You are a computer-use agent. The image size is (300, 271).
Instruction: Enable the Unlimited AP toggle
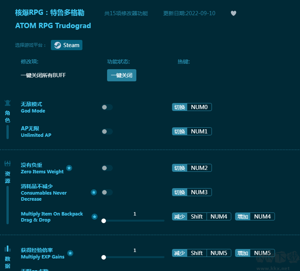107,132
